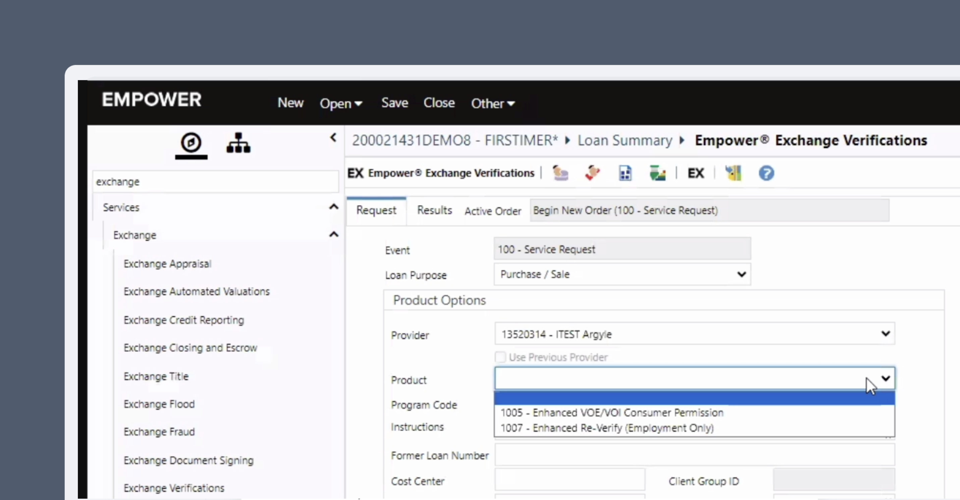Open the Other menu
This screenshot has width=960, height=500.
493,103
